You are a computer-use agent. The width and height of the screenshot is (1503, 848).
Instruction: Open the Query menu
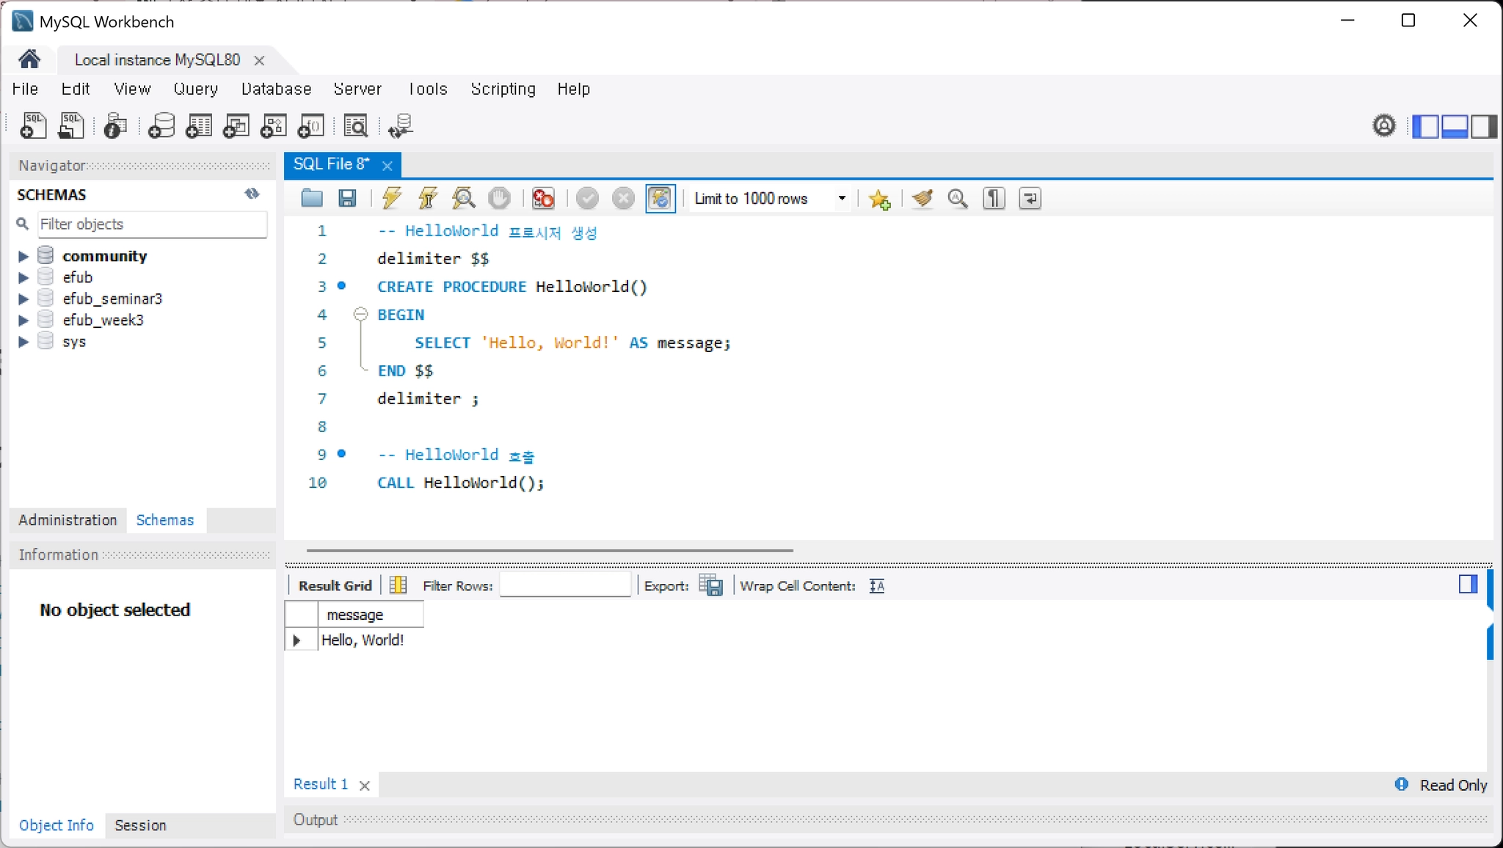195,89
